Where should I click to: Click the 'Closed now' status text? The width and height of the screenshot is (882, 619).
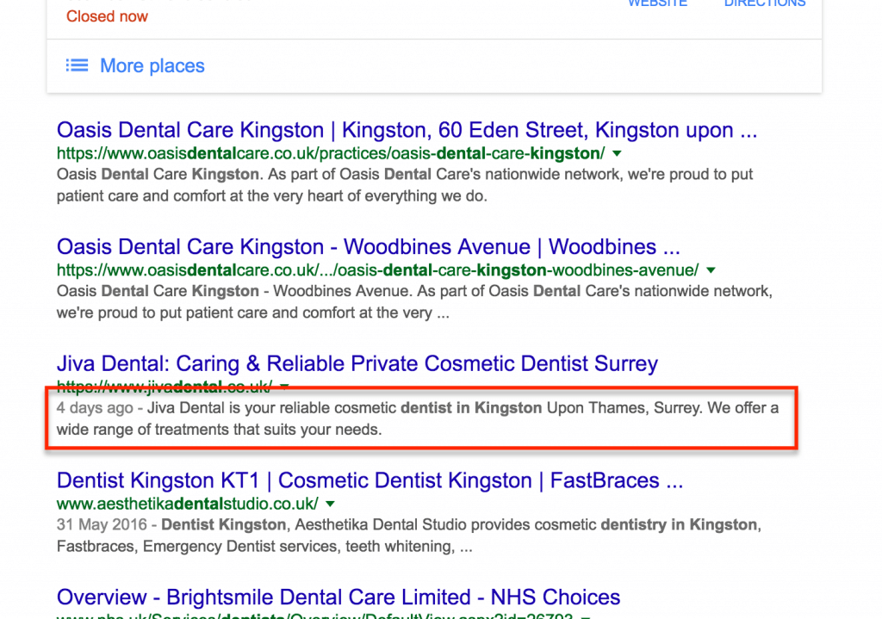point(107,16)
